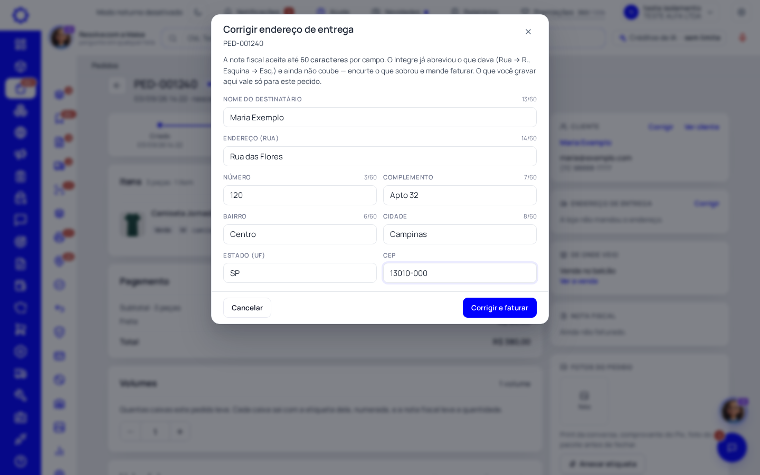Focus the Endereço (Rua) input field
This screenshot has width=760, height=475.
pyautogui.click(x=380, y=156)
